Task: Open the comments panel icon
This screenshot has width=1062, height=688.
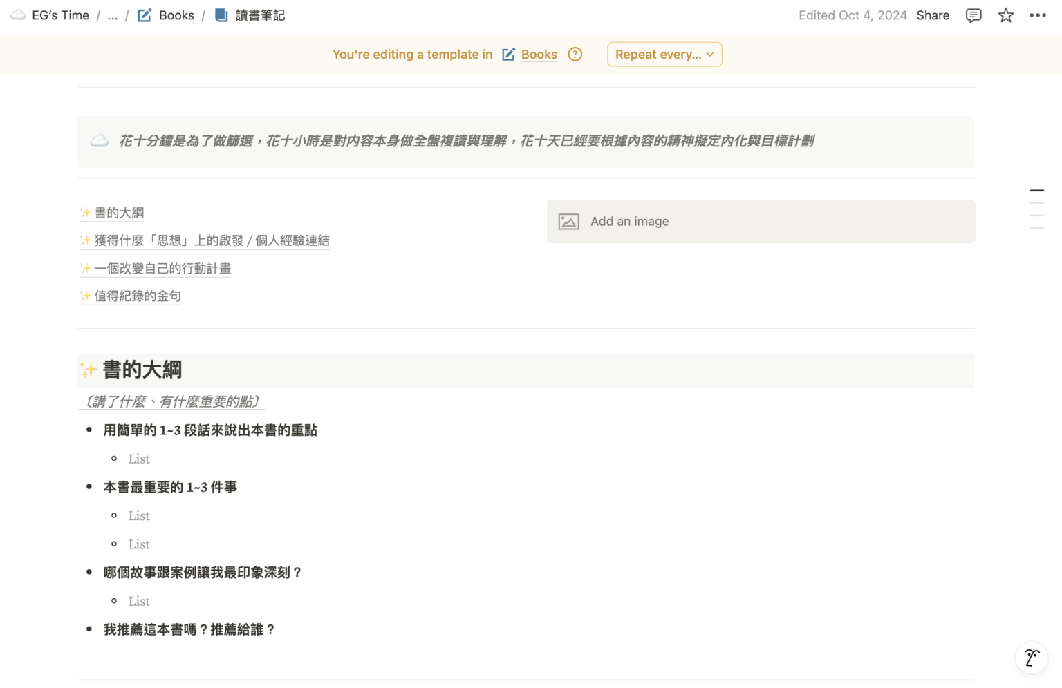Action: (973, 15)
